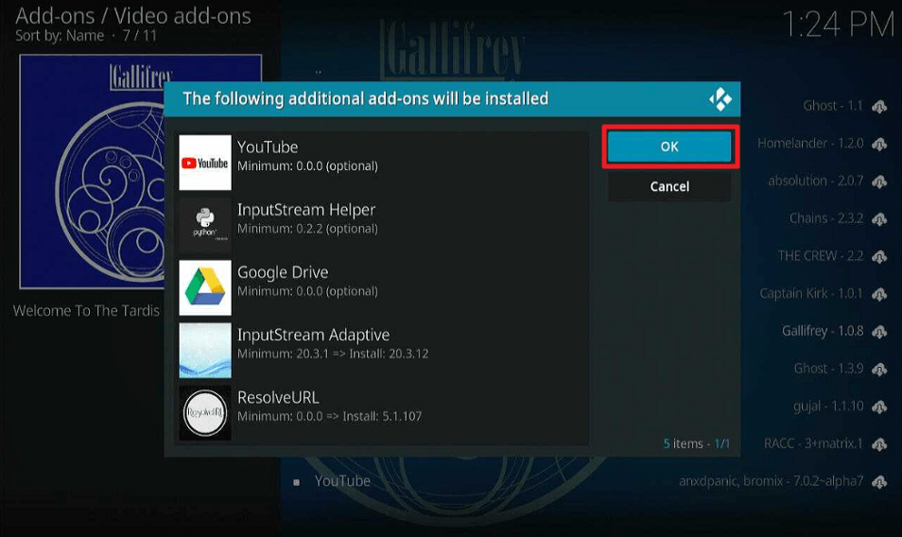Select Homelander - 1.2.0 in background list

click(x=810, y=143)
